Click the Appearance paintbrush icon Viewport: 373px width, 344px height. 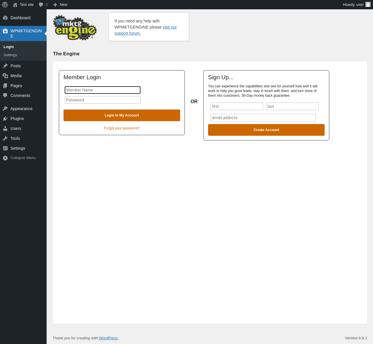[5, 109]
